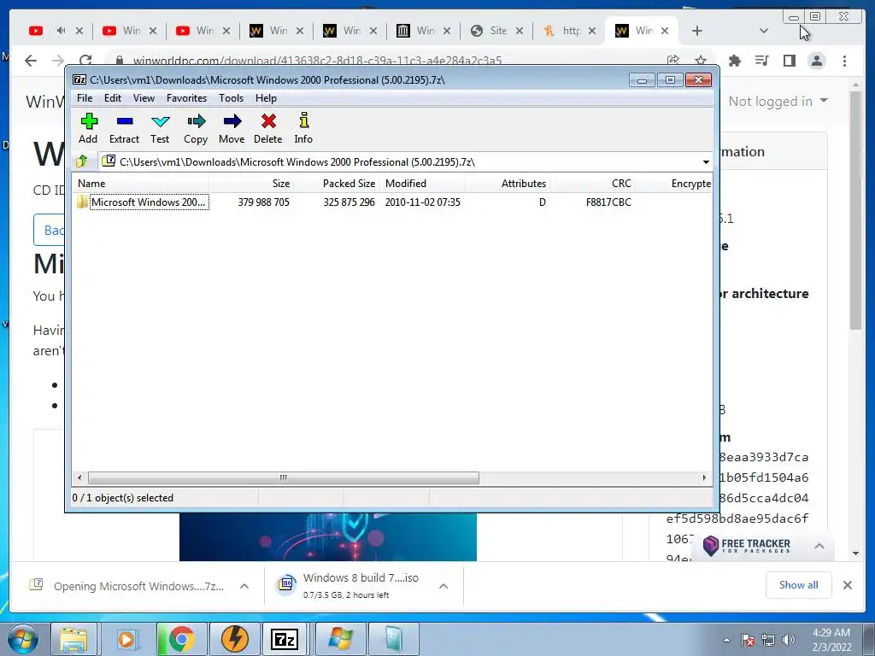Open the Edit menu

(x=112, y=98)
